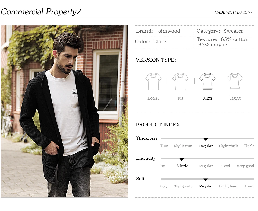Click the Thickness slider triangle marker
The image size is (258, 211).
pyautogui.click(x=206, y=139)
